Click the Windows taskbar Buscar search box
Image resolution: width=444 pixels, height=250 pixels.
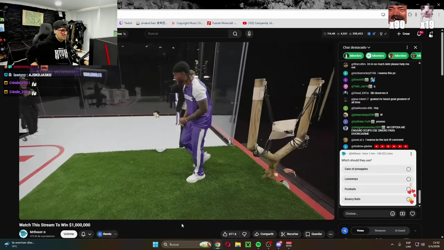coord(187,244)
